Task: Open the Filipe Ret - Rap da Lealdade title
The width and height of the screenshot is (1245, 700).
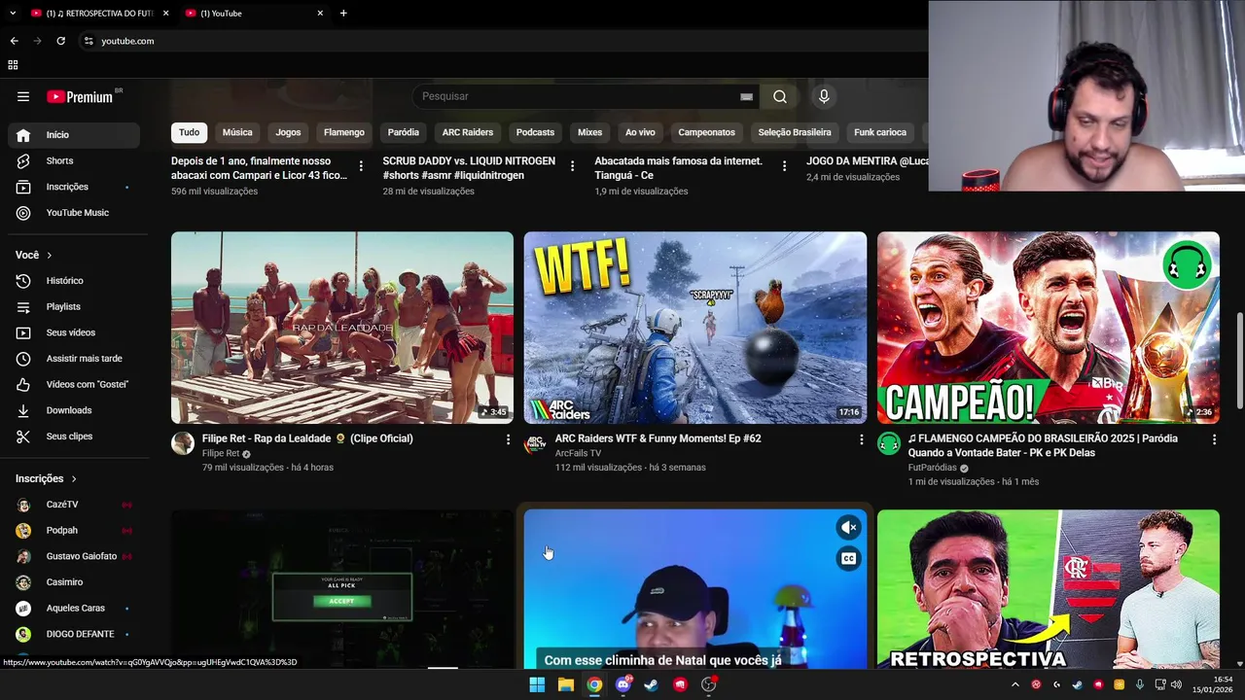Action: click(x=307, y=438)
